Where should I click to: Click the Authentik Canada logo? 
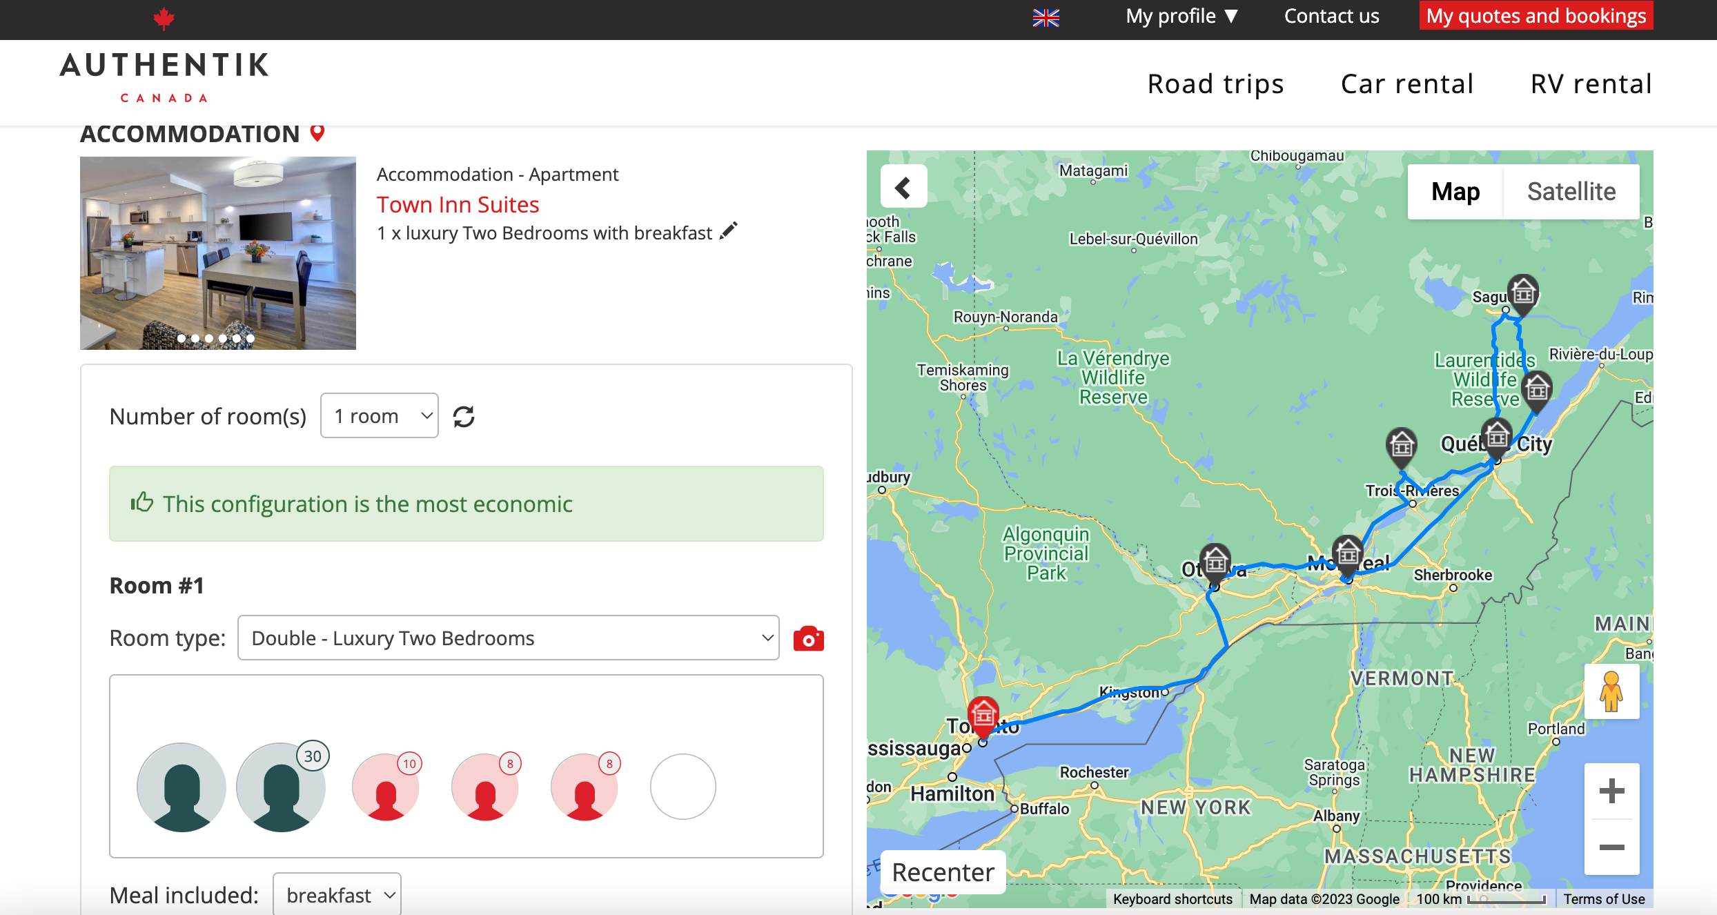pos(164,77)
